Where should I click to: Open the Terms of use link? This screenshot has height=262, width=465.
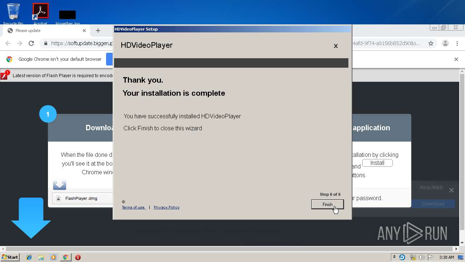(133, 207)
